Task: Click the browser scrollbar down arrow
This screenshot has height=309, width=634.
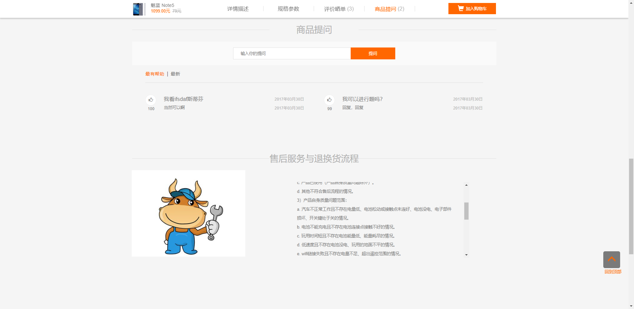Action: [x=631, y=306]
